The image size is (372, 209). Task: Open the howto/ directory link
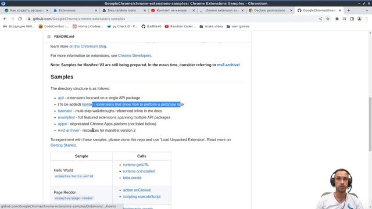(87, 105)
